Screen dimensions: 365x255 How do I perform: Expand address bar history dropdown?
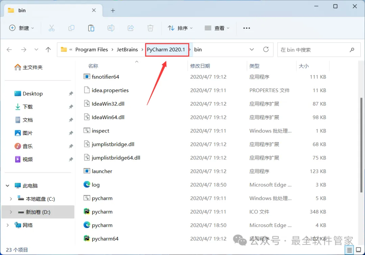252,49
